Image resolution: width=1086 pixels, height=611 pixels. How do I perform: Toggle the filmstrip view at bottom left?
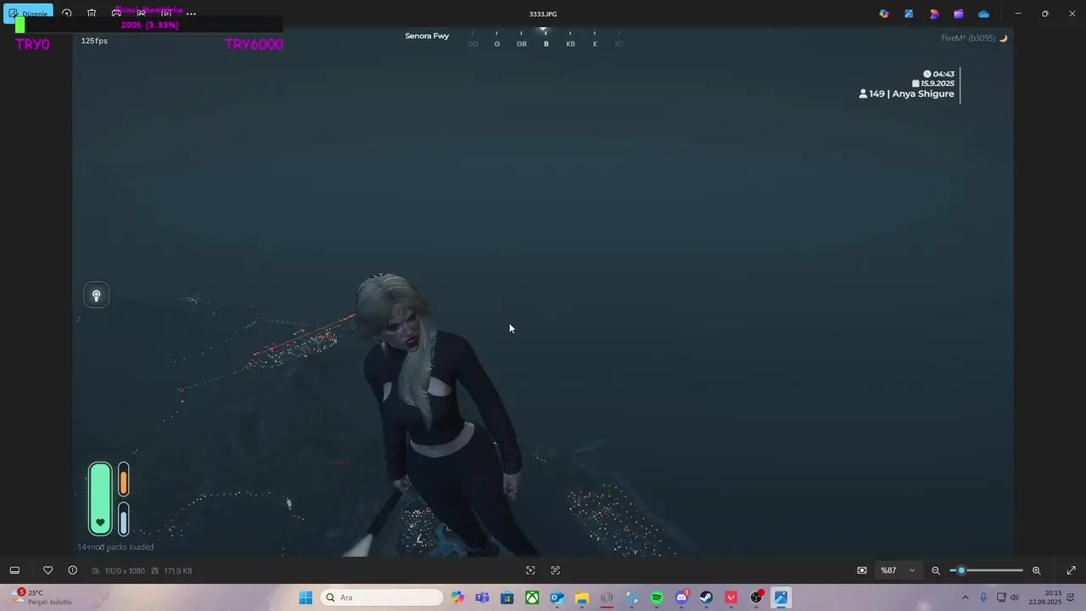point(14,570)
